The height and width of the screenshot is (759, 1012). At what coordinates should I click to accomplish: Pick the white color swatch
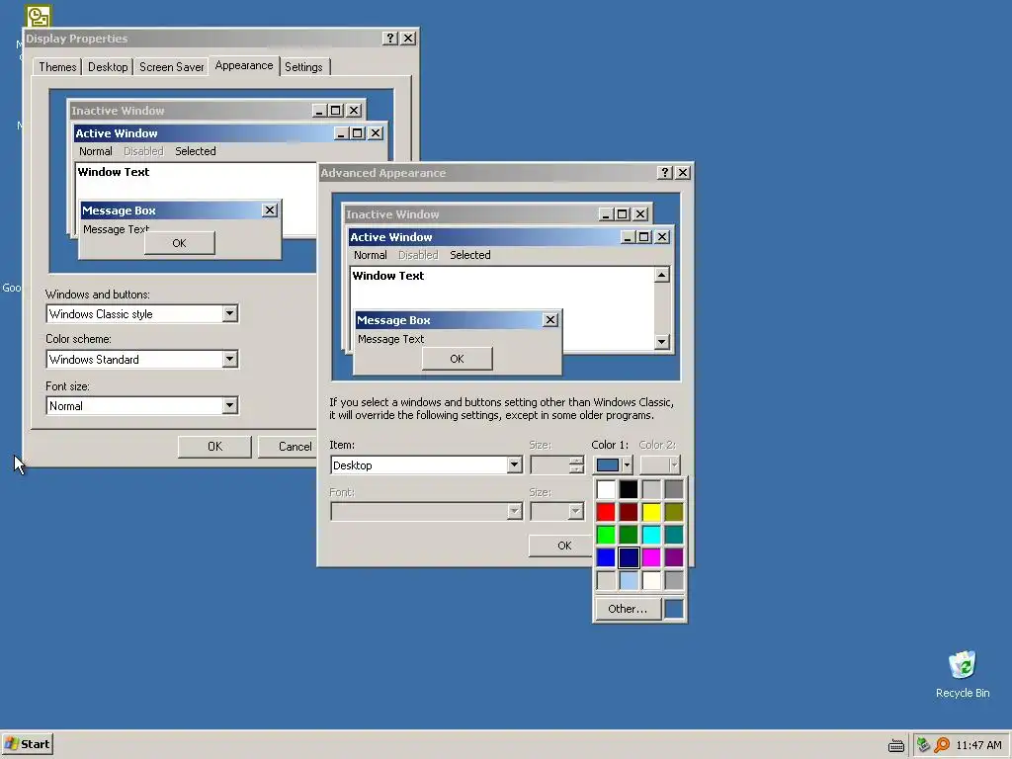tap(606, 489)
